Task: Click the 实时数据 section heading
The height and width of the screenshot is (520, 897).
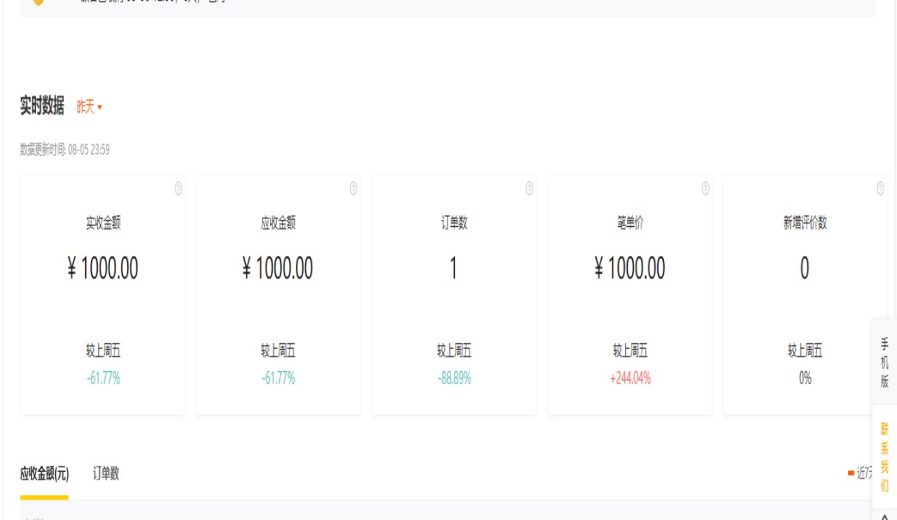Action: pos(42,107)
